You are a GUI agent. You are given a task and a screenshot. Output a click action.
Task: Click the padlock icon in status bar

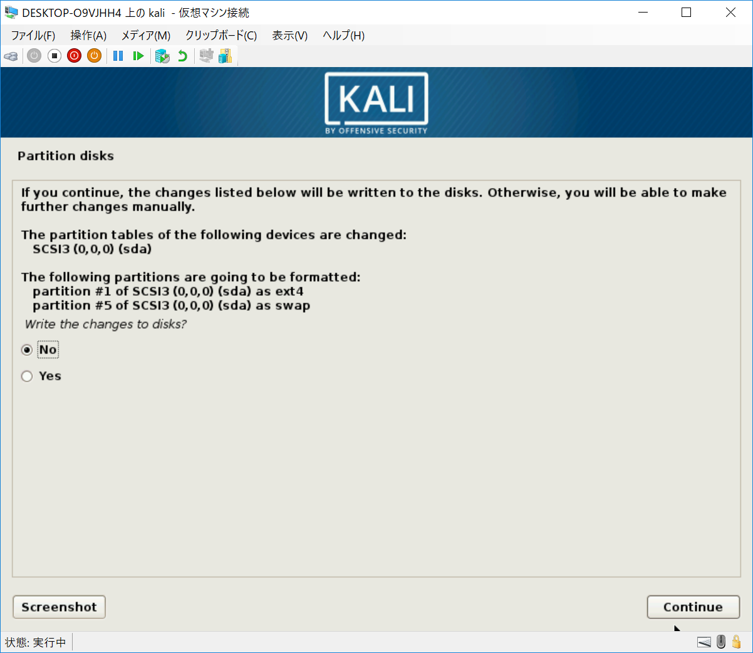coord(737,642)
